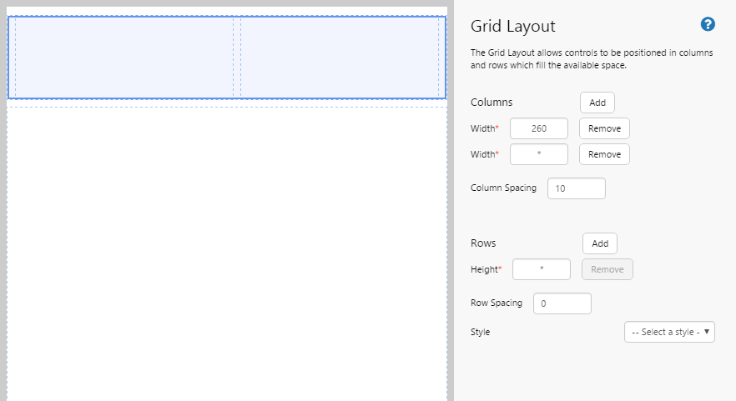736x401 pixels.
Task: Click the Grid Layout description text
Action: [592, 59]
